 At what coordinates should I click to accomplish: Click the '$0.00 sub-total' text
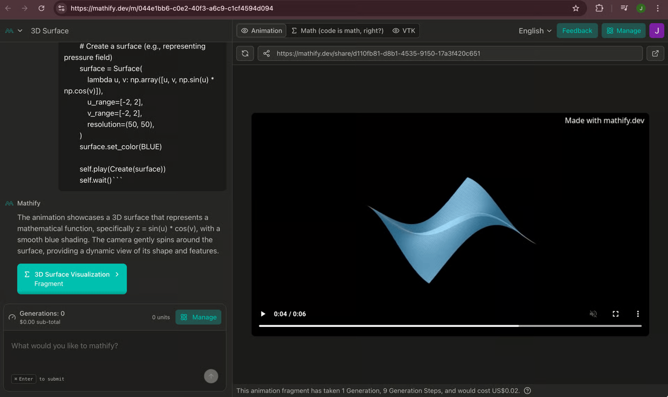[40, 322]
